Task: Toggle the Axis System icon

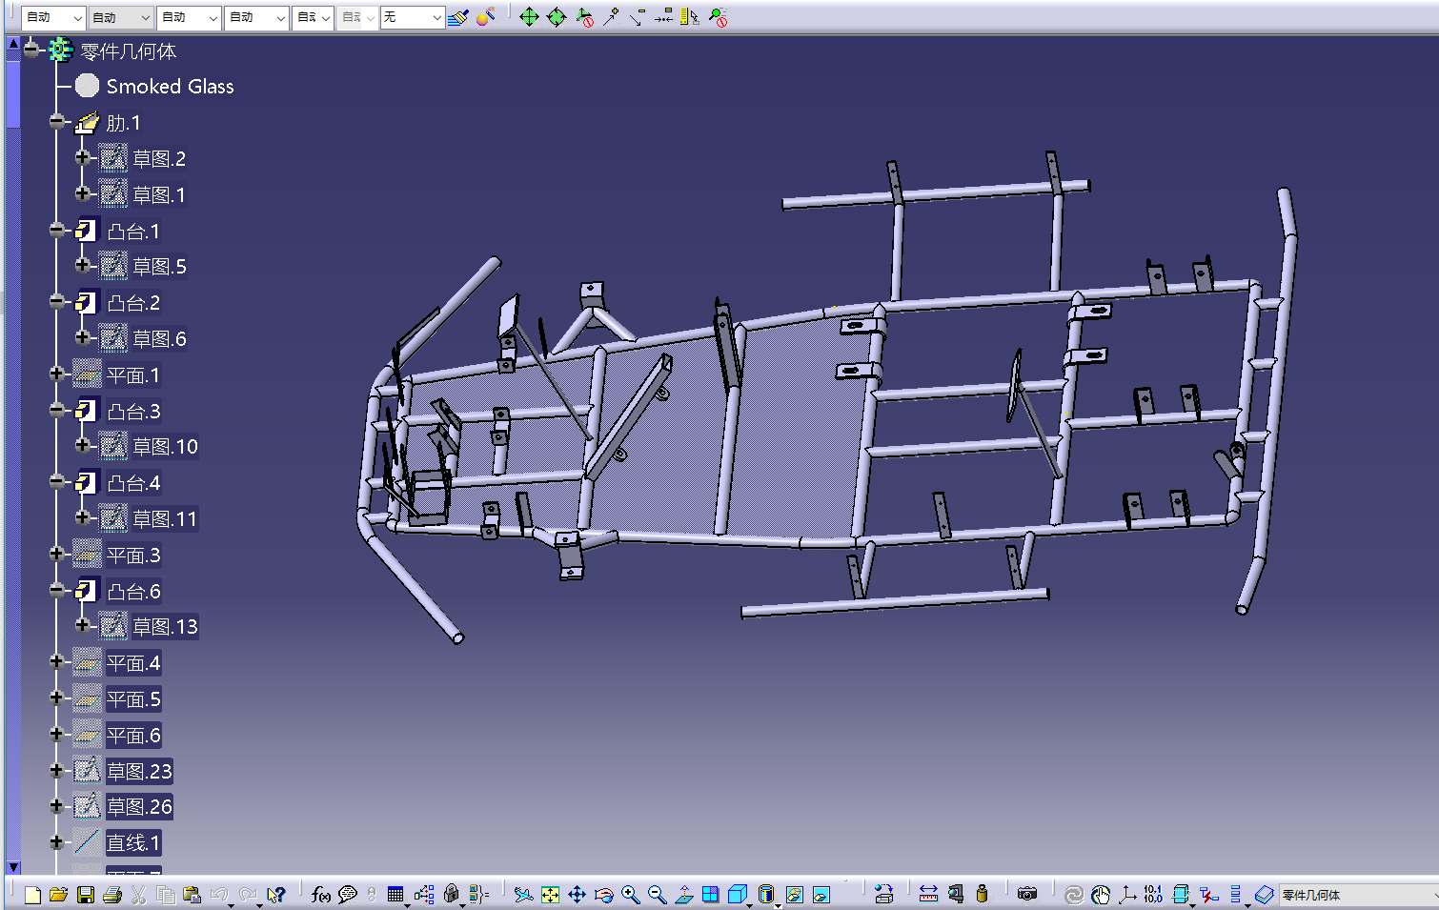Action: (1127, 895)
